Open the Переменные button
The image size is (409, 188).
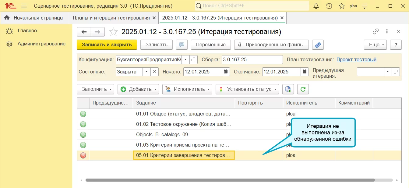click(x=211, y=44)
